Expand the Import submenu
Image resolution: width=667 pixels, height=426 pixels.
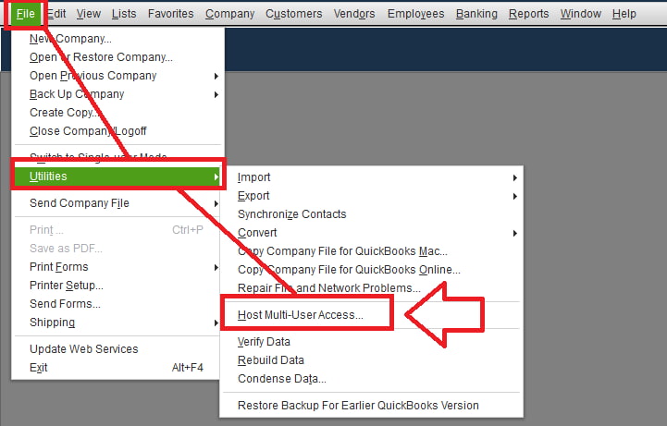click(371, 177)
